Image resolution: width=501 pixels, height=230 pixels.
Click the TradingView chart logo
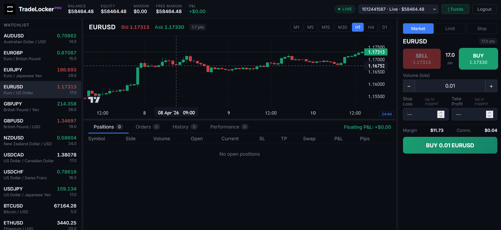pos(94,100)
